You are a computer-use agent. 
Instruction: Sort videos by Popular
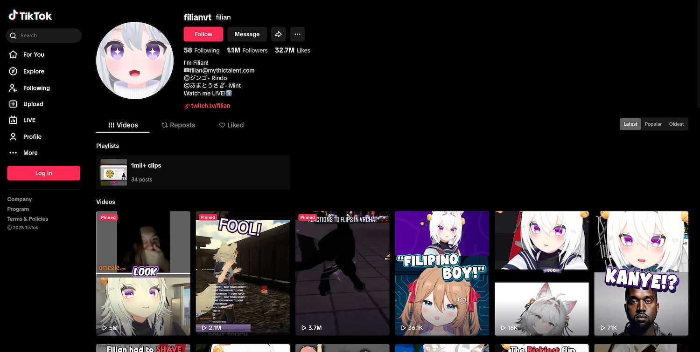[x=653, y=124]
